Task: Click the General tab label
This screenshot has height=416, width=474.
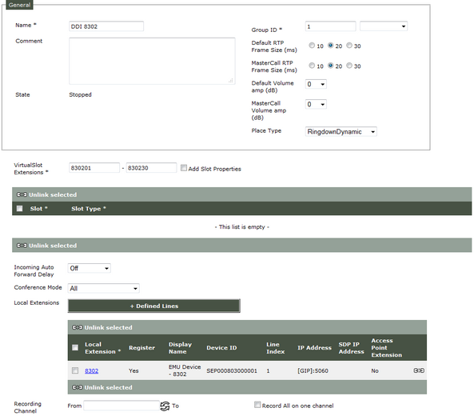Action: pos(20,5)
